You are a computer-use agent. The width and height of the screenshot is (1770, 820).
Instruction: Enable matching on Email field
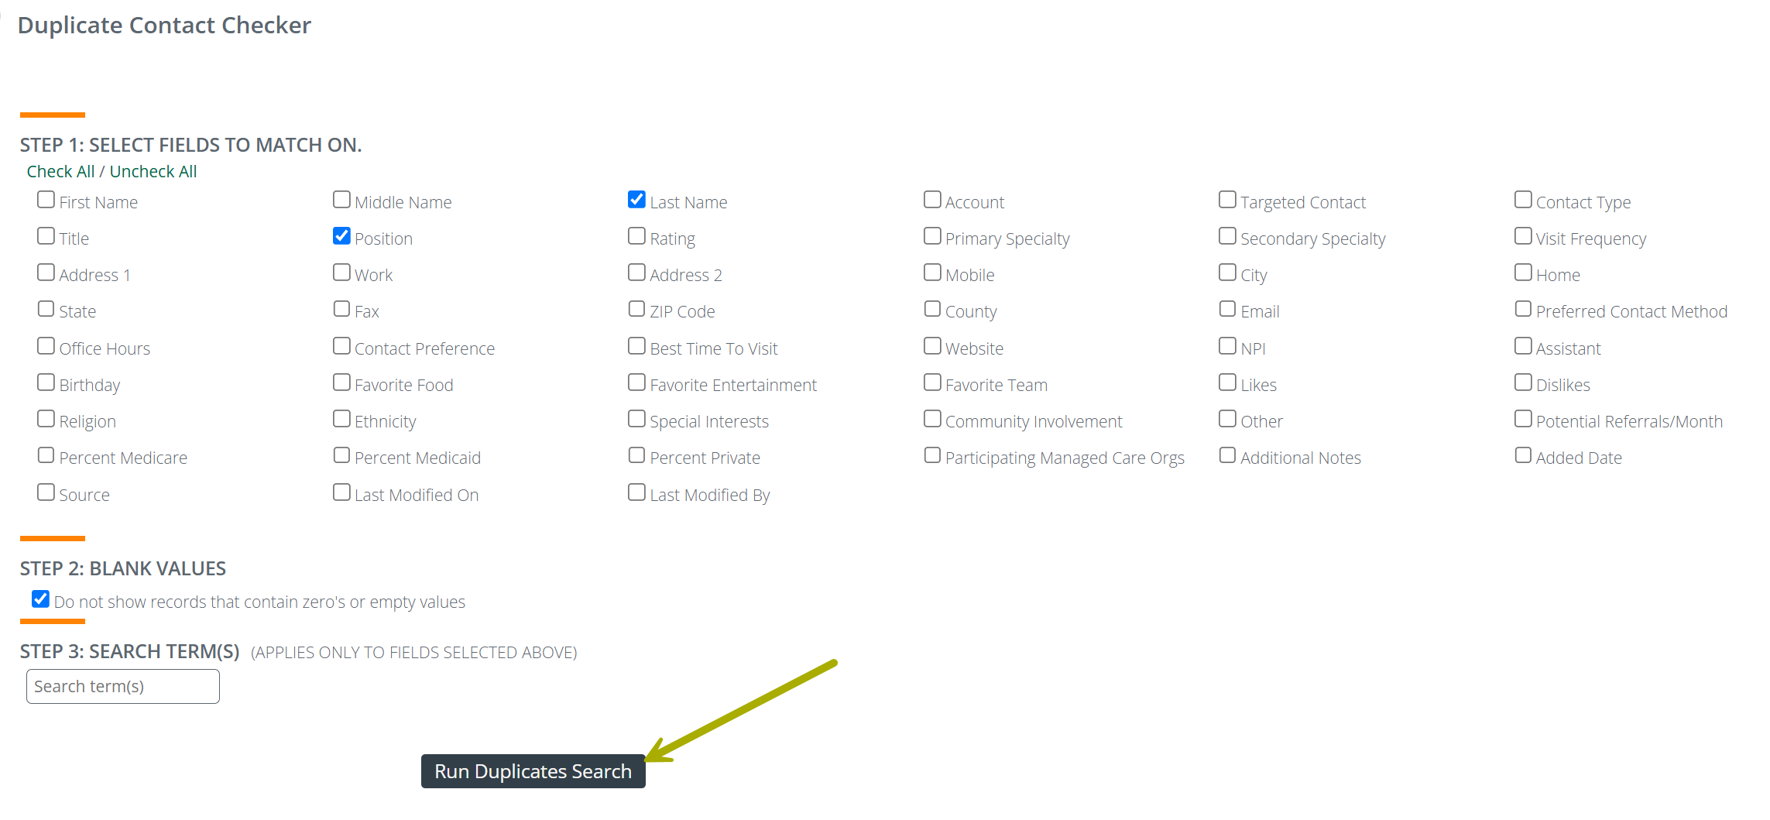(1227, 309)
